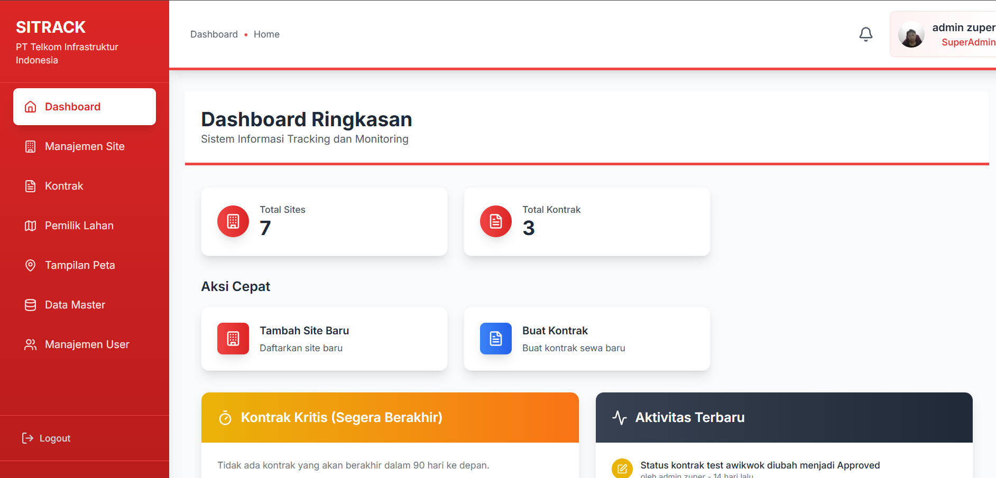Click the Manajemen User people icon

(x=31, y=344)
